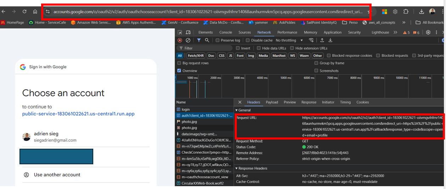The width and height of the screenshot is (446, 189).
Task: Click the browser Back arrow
Action: click(4, 12)
